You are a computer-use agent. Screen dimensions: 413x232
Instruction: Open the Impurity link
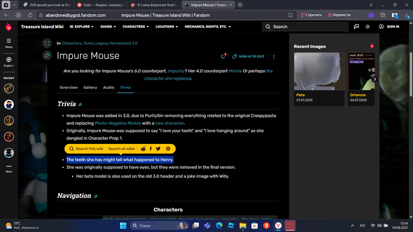pos(176,71)
